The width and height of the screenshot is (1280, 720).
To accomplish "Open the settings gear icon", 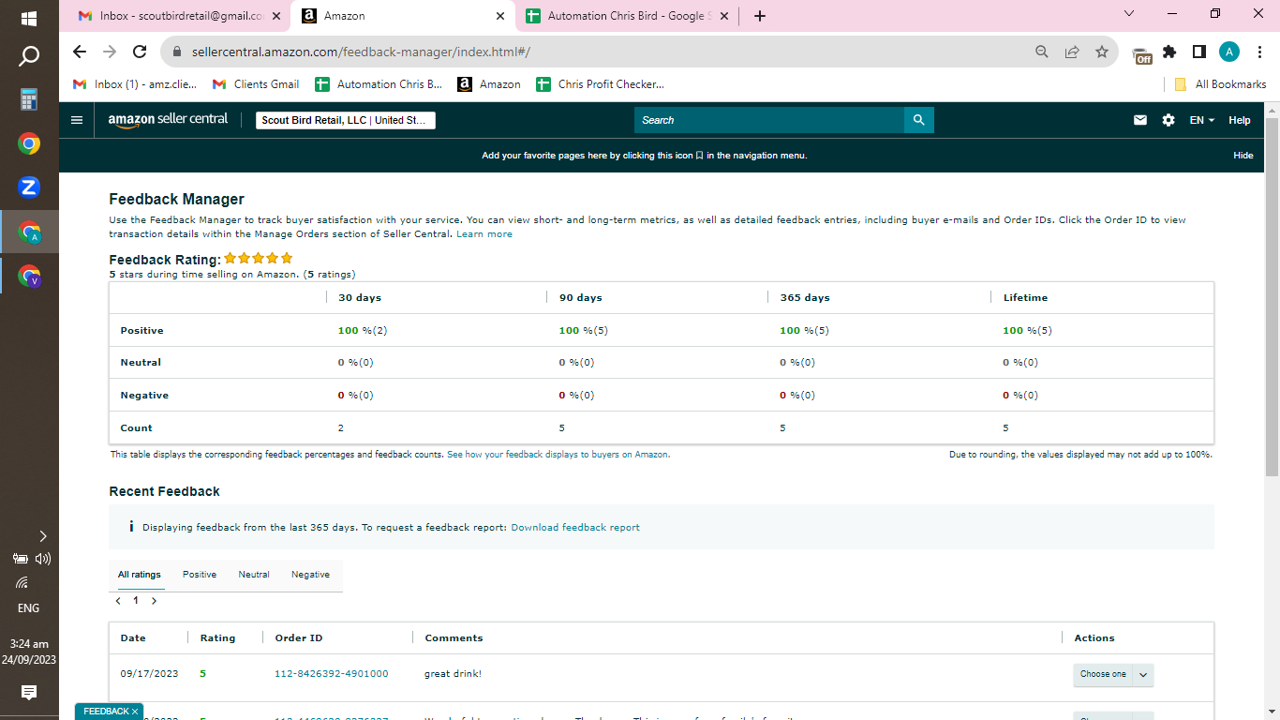I will point(1168,120).
